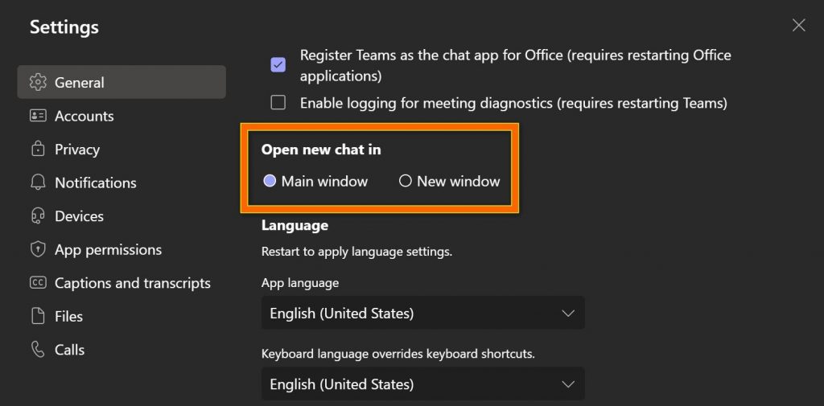Viewport: 824px width, 406px height.
Task: Open the Accounts settings label
Action: pos(84,116)
